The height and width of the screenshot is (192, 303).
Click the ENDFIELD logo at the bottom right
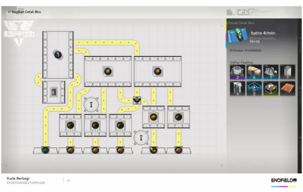(284, 180)
